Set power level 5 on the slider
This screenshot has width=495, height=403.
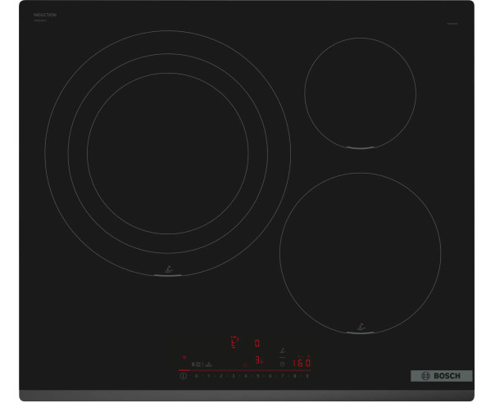[x=258, y=376]
